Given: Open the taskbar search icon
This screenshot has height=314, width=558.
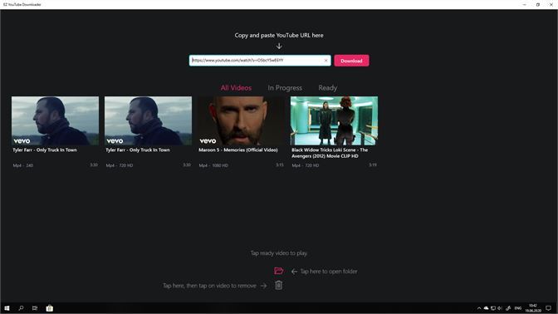Looking at the screenshot, I should [21, 308].
